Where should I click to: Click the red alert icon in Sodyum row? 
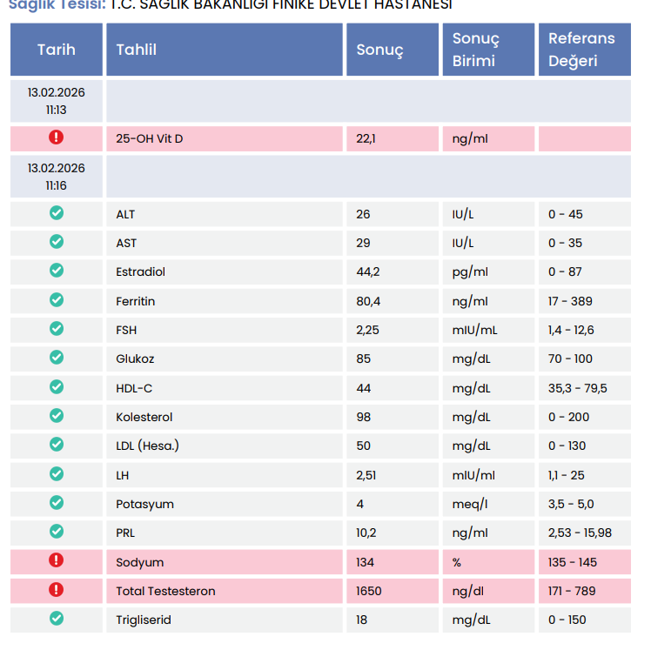point(56,560)
